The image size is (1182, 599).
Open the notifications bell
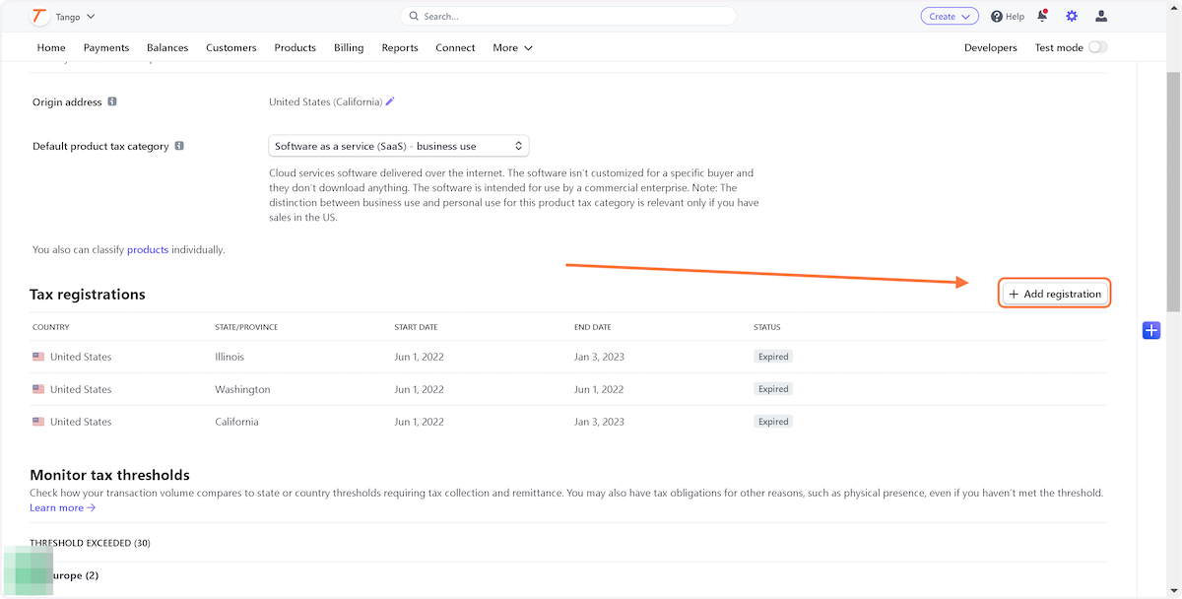[x=1041, y=17]
